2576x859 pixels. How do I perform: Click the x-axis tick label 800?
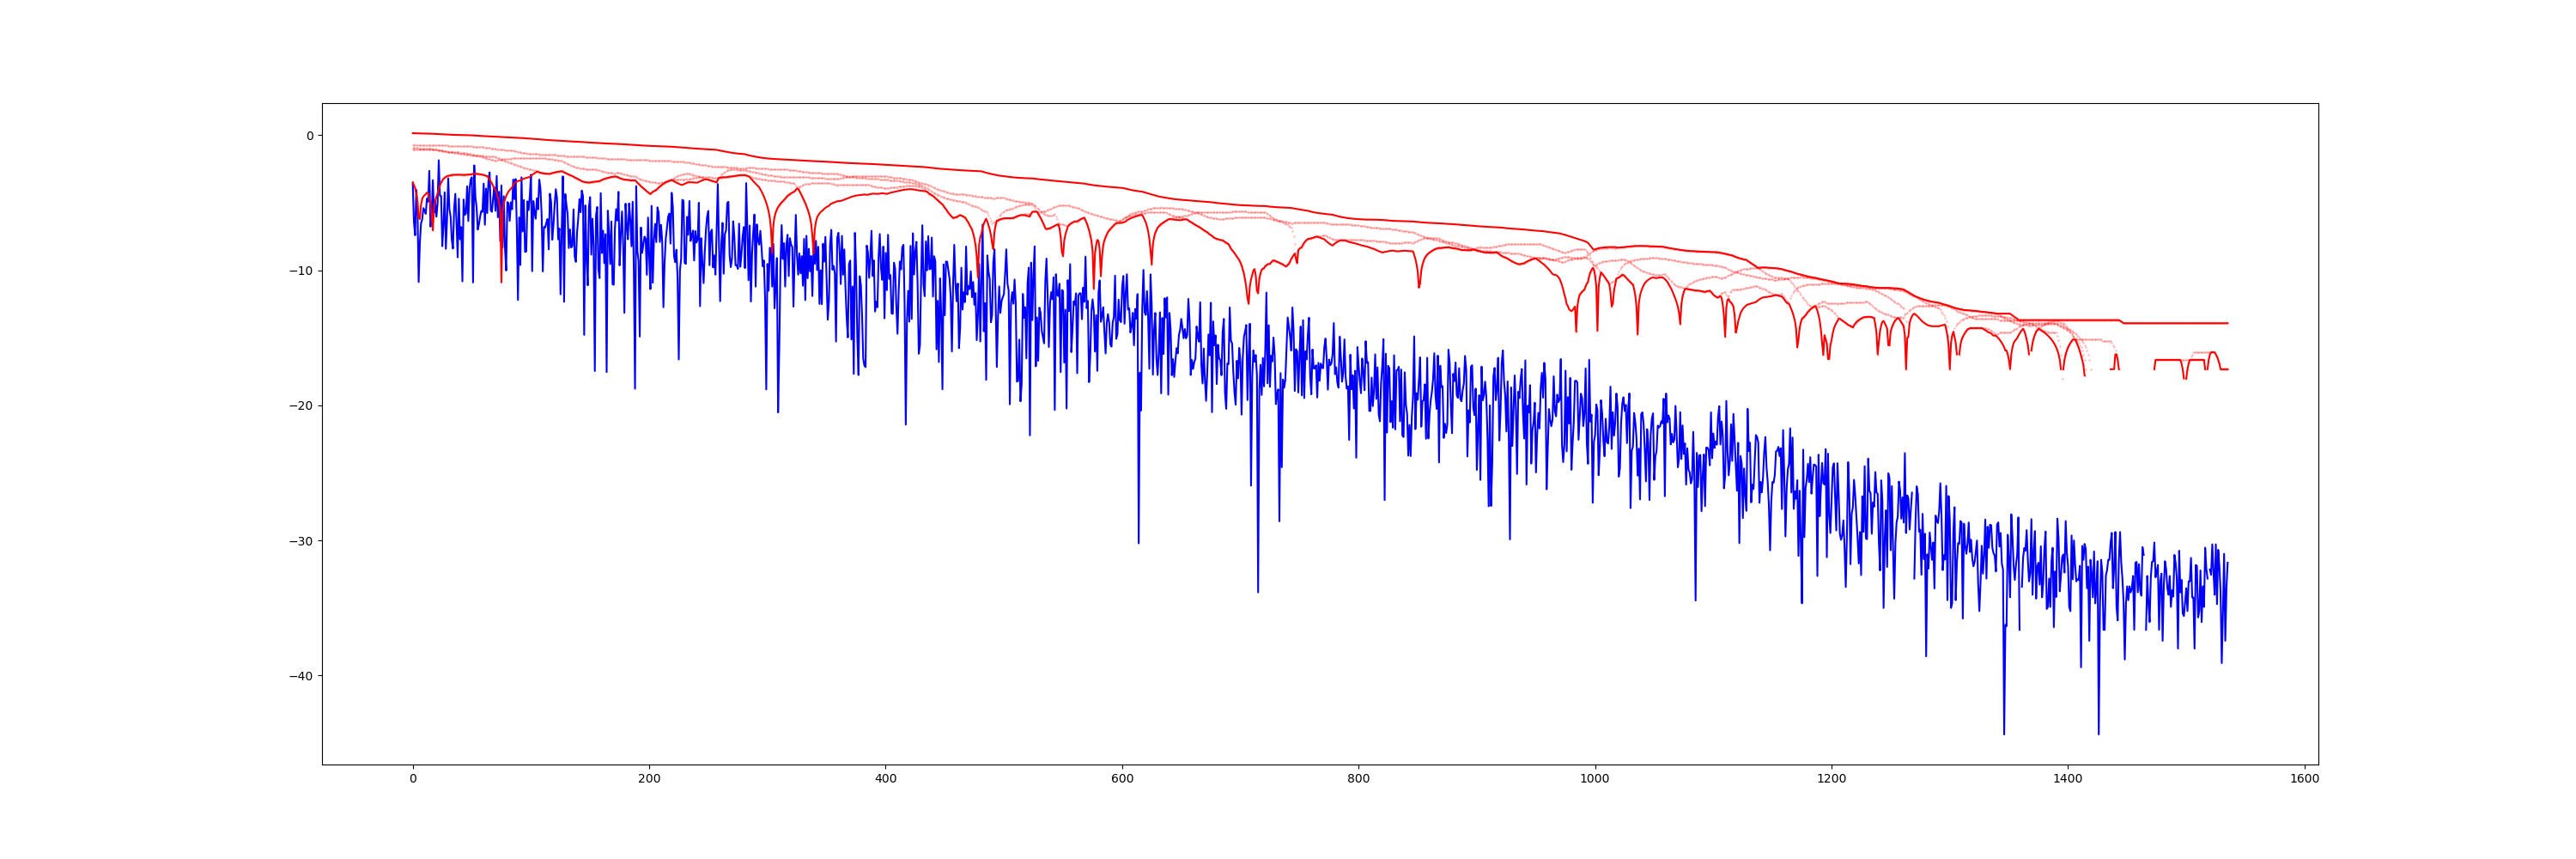coord(1359,779)
